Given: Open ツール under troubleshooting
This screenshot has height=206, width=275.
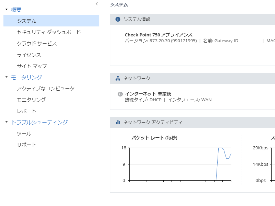Looking at the screenshot, I should [24, 134].
